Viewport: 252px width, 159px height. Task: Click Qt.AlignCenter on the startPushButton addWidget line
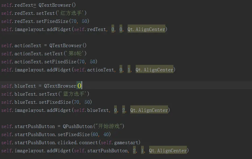point(168,151)
